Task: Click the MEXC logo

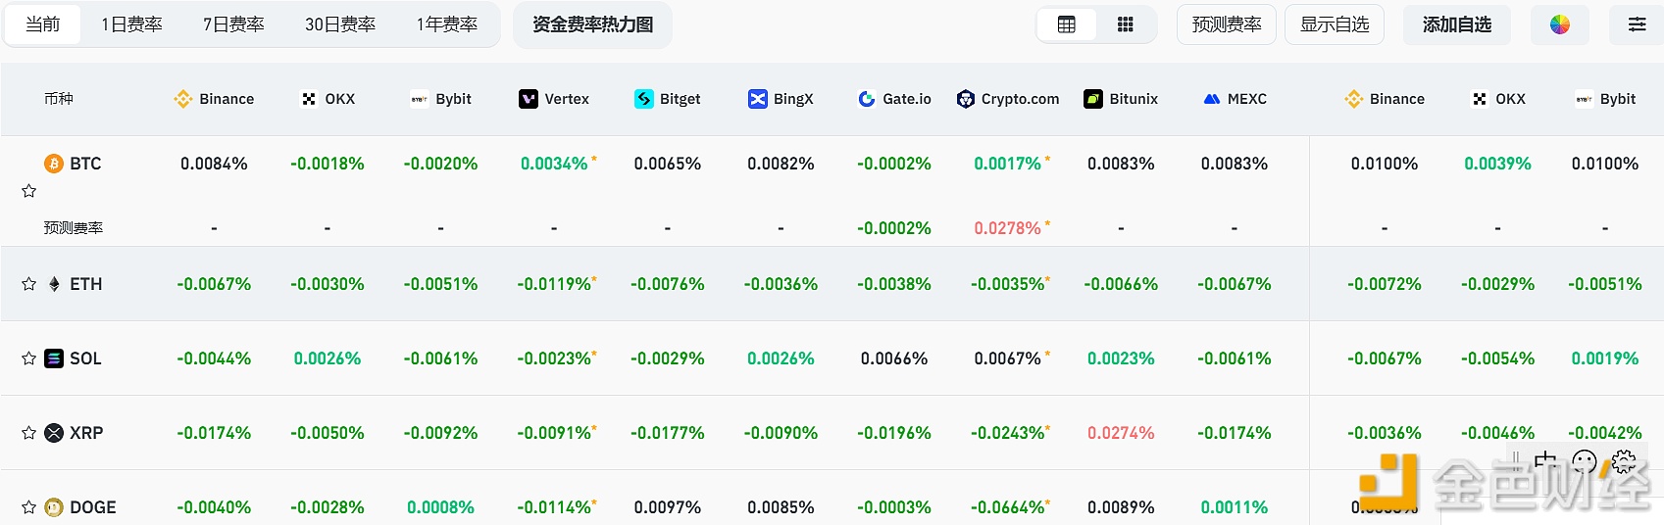Action: pos(1212,99)
